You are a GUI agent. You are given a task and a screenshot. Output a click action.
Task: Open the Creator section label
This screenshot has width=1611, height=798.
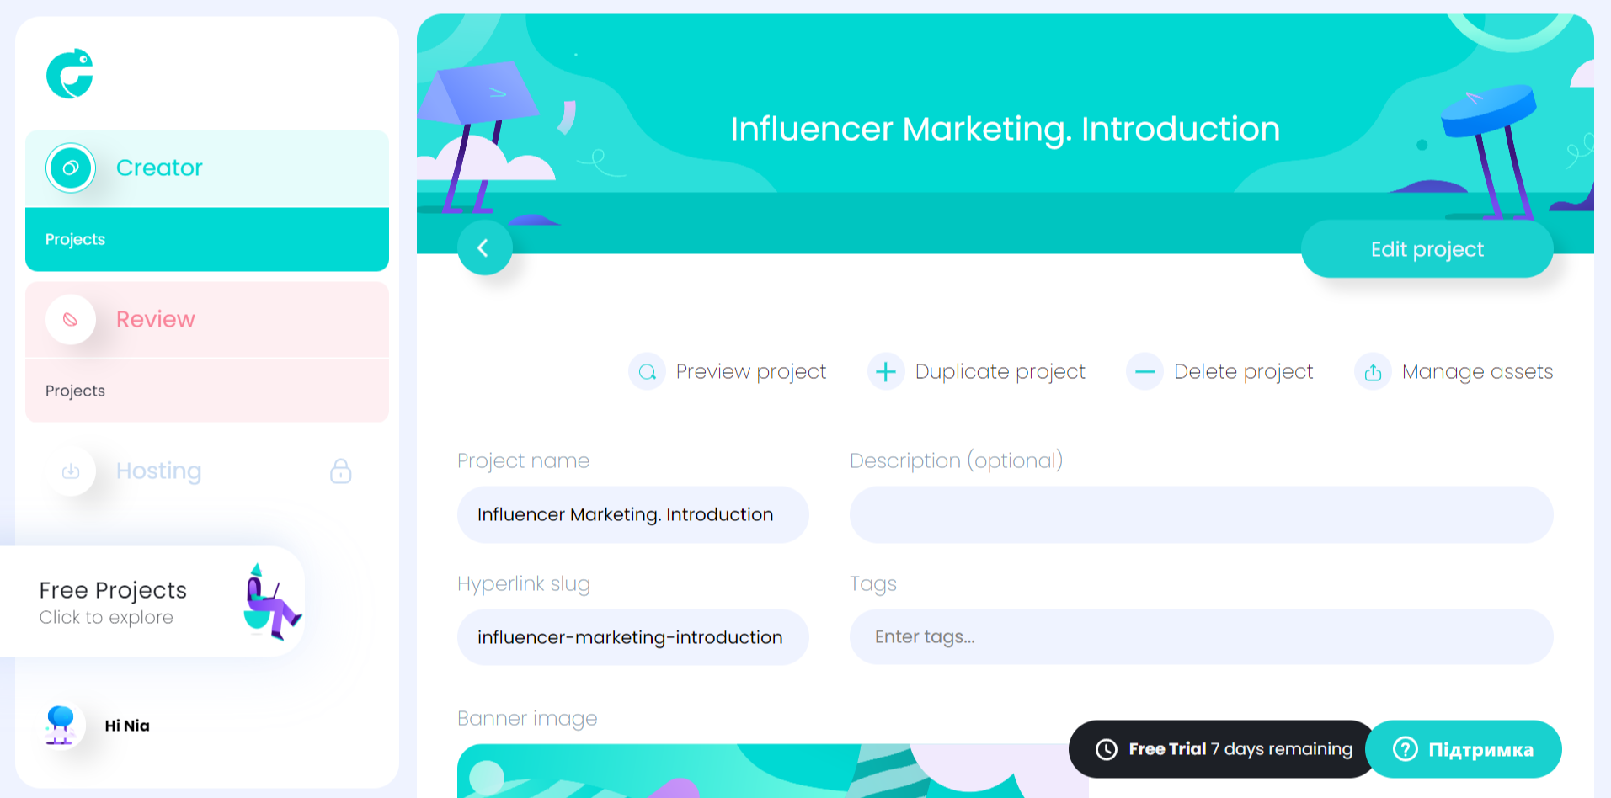tap(159, 168)
